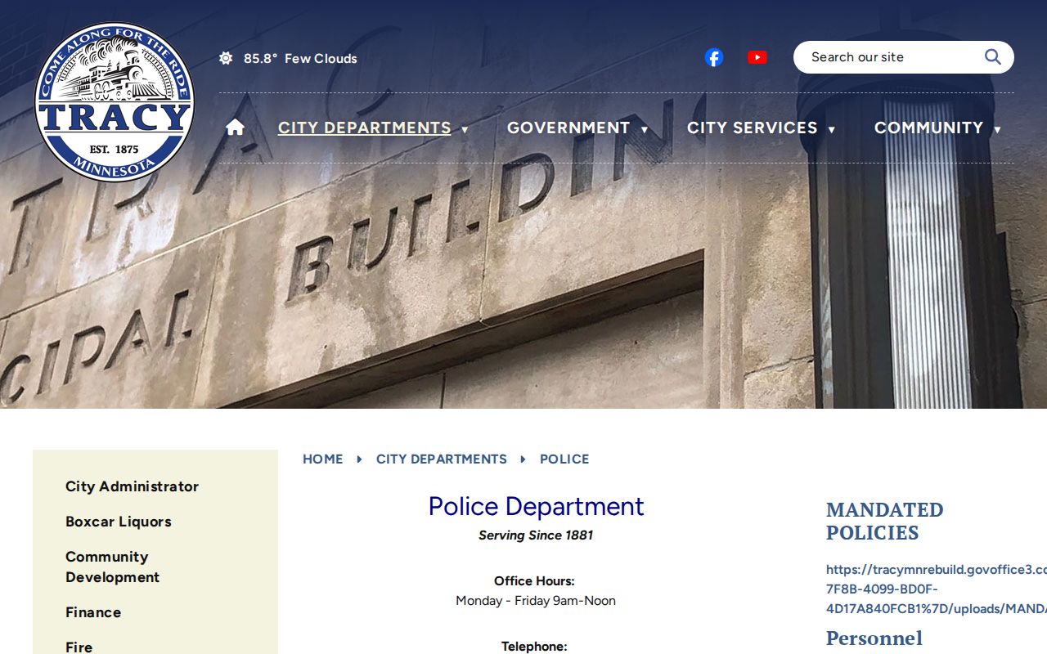This screenshot has width=1047, height=654.
Task: Follow City Departments breadcrumb link
Action: (442, 459)
